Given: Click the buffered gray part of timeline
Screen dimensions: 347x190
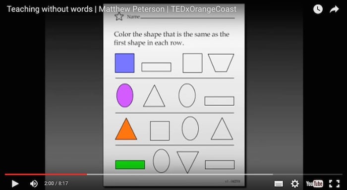Looking at the screenshot, I should pyautogui.click(x=179, y=174).
